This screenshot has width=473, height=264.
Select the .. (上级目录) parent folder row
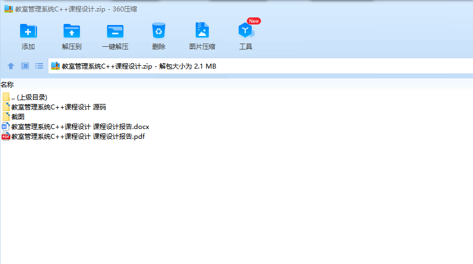coord(24,97)
